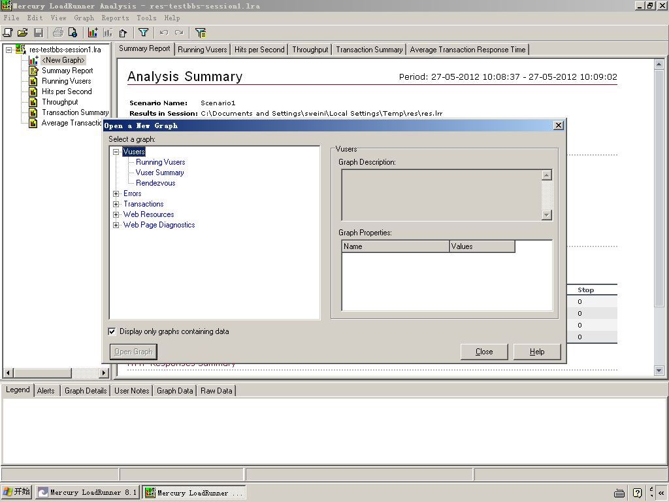Open the Reports menu
This screenshot has height=502, width=669.
pyautogui.click(x=115, y=18)
